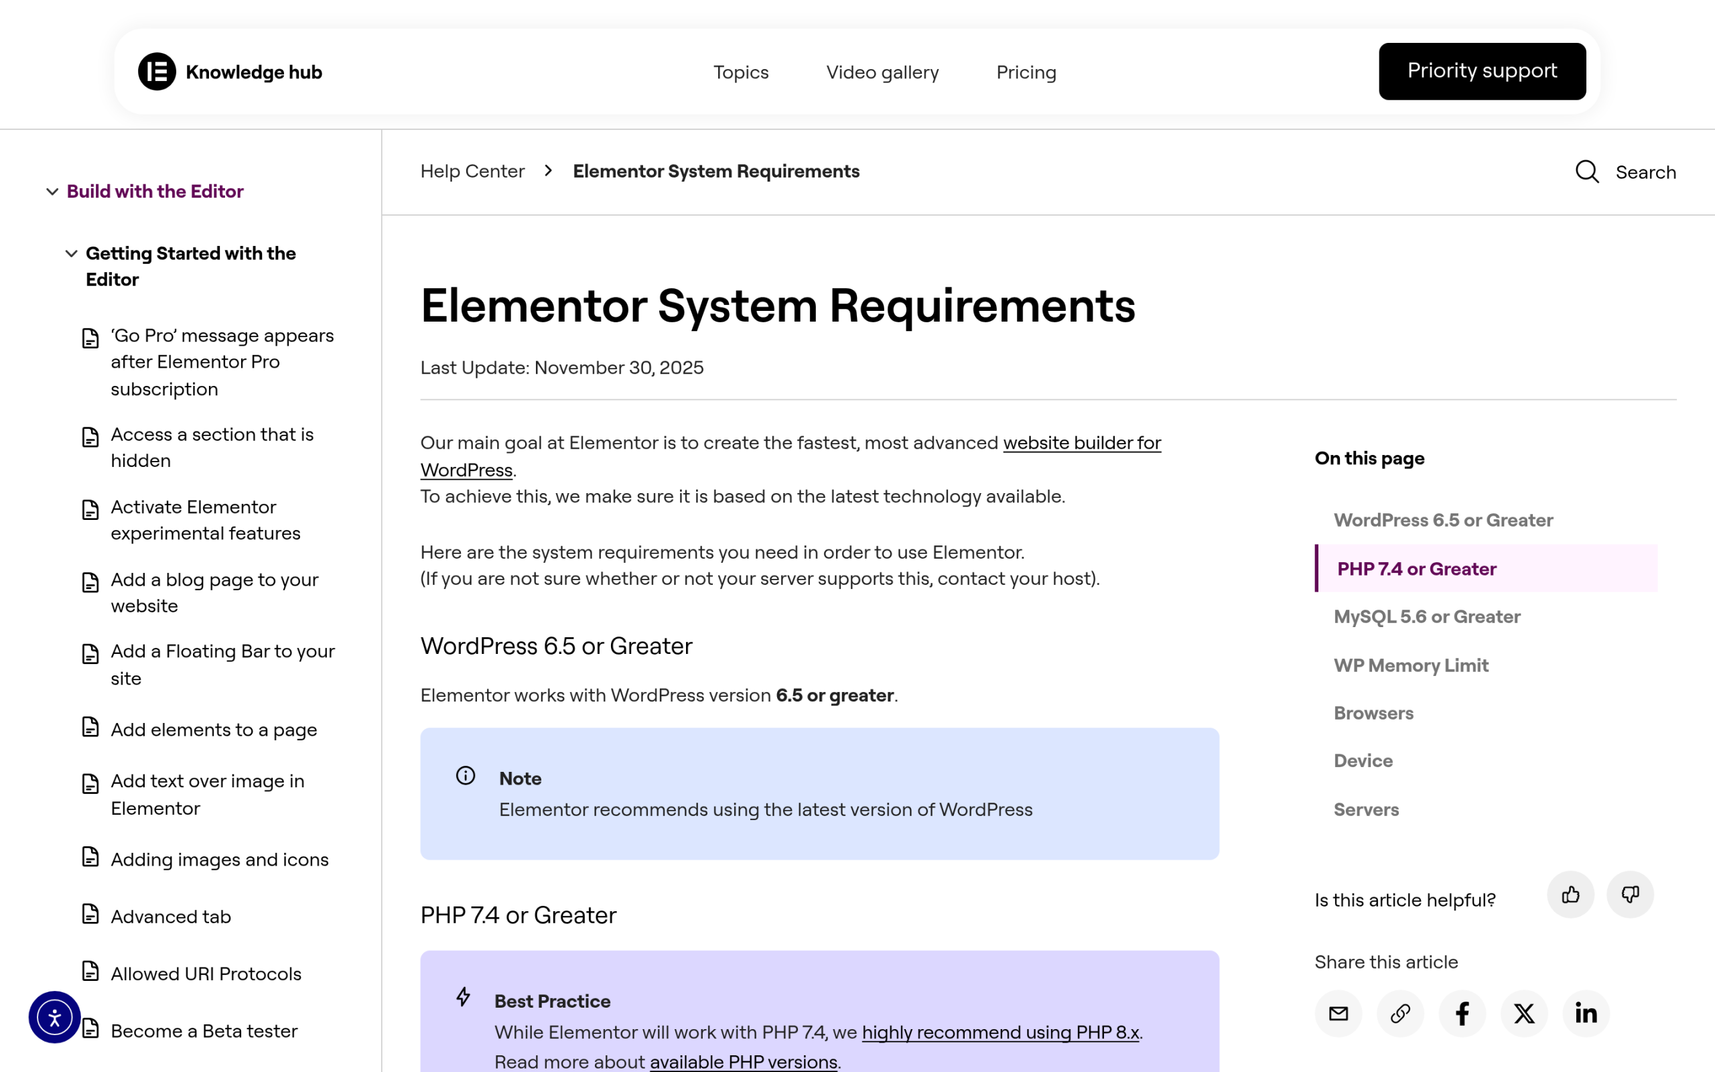Open the accessibility widget button
The width and height of the screenshot is (1715, 1072).
pos(54,1018)
